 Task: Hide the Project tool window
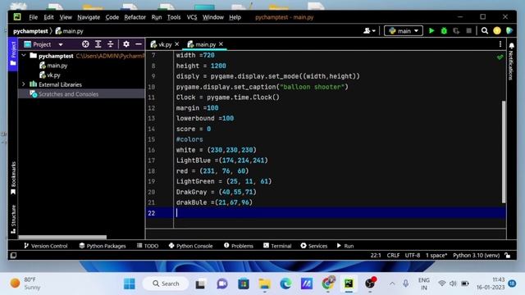click(x=139, y=44)
